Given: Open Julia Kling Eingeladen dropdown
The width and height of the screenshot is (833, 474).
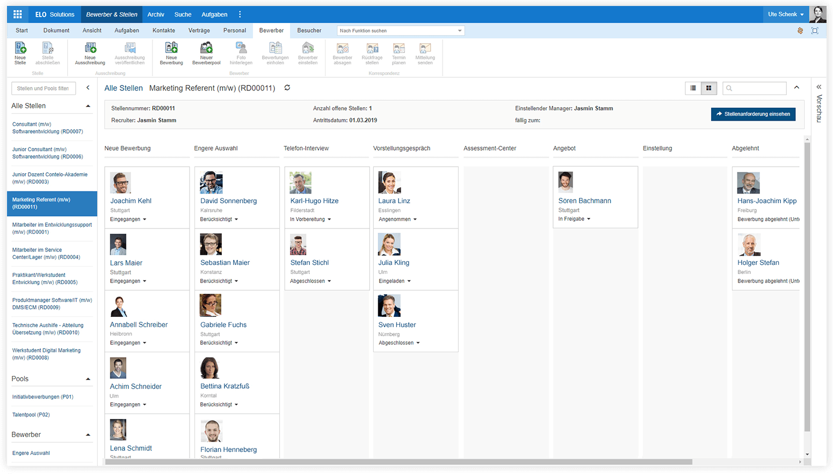Looking at the screenshot, I should point(395,281).
